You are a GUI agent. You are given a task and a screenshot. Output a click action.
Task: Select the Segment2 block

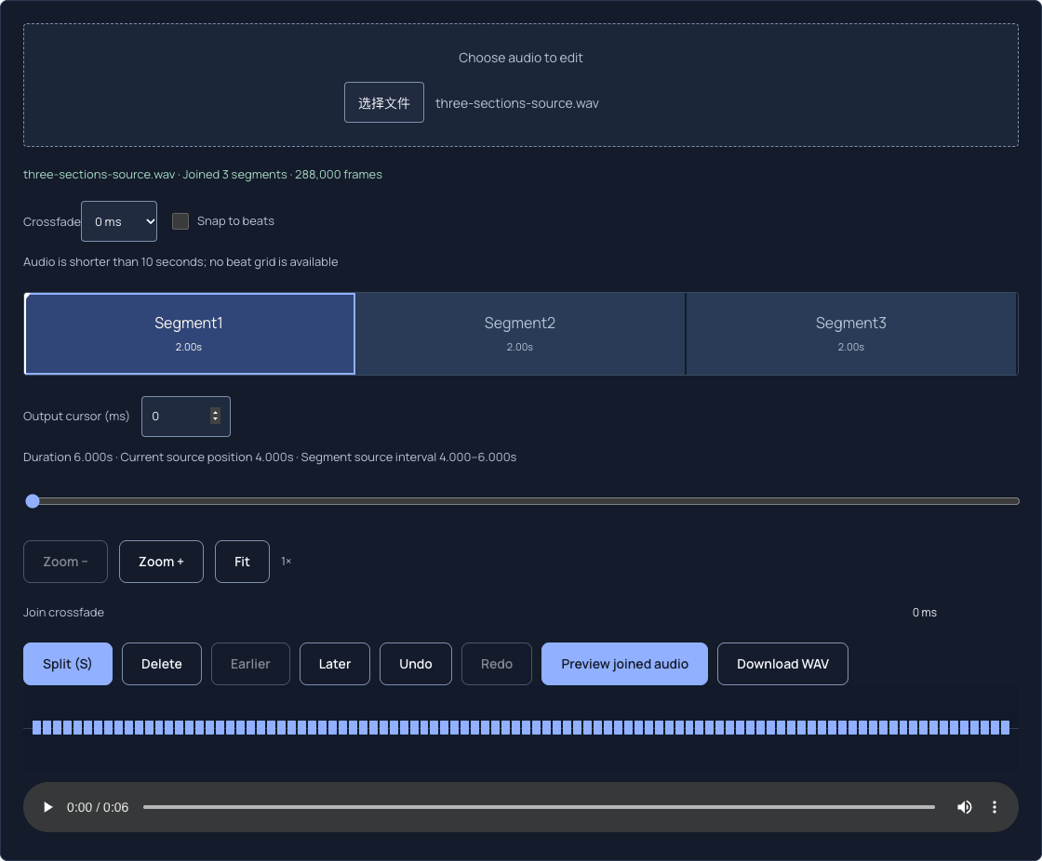[520, 334]
